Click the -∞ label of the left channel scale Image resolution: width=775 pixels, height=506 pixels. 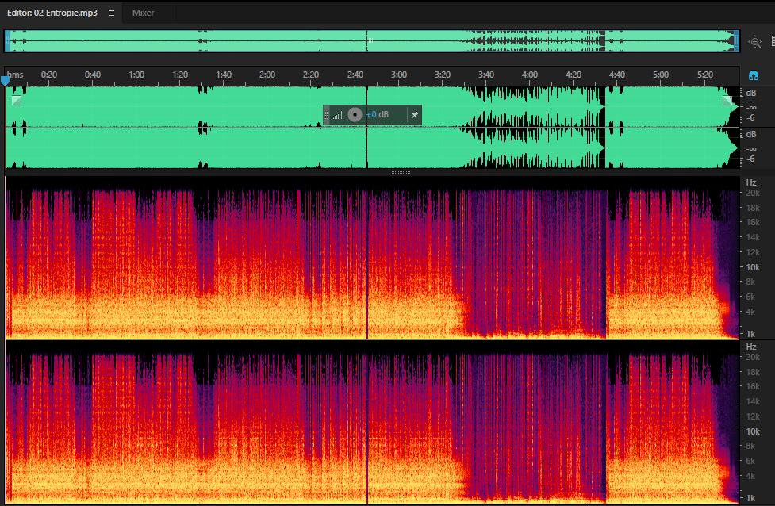tap(750, 107)
